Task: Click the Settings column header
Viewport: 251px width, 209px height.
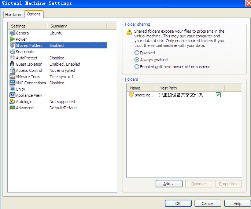Action: pyautogui.click(x=27, y=26)
